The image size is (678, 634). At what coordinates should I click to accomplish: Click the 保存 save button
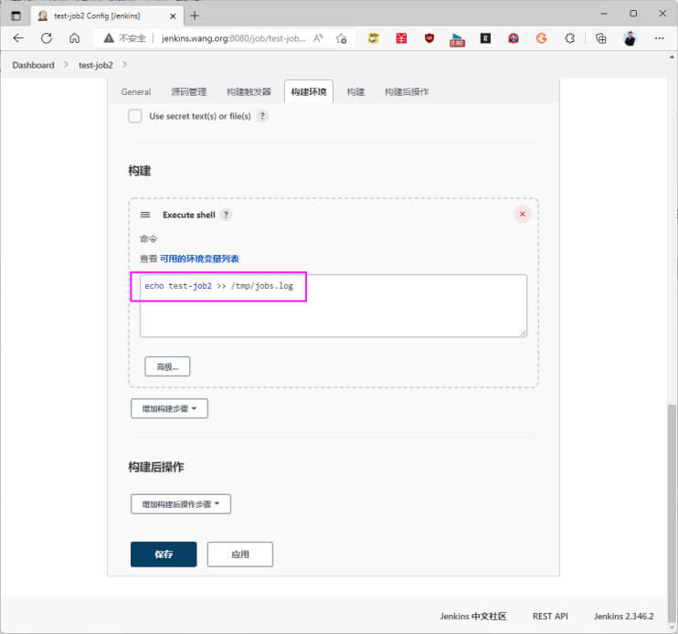click(164, 554)
